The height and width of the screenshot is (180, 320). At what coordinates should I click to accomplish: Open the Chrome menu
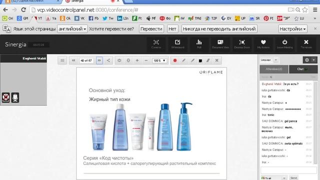(x=315, y=10)
